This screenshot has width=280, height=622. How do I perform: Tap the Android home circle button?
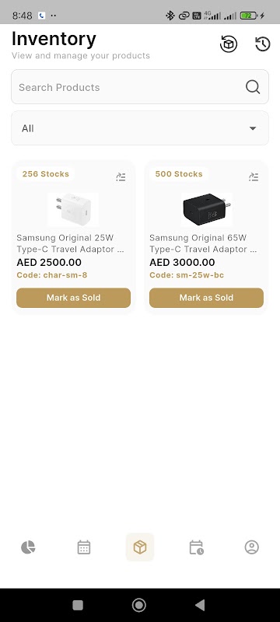tap(138, 605)
